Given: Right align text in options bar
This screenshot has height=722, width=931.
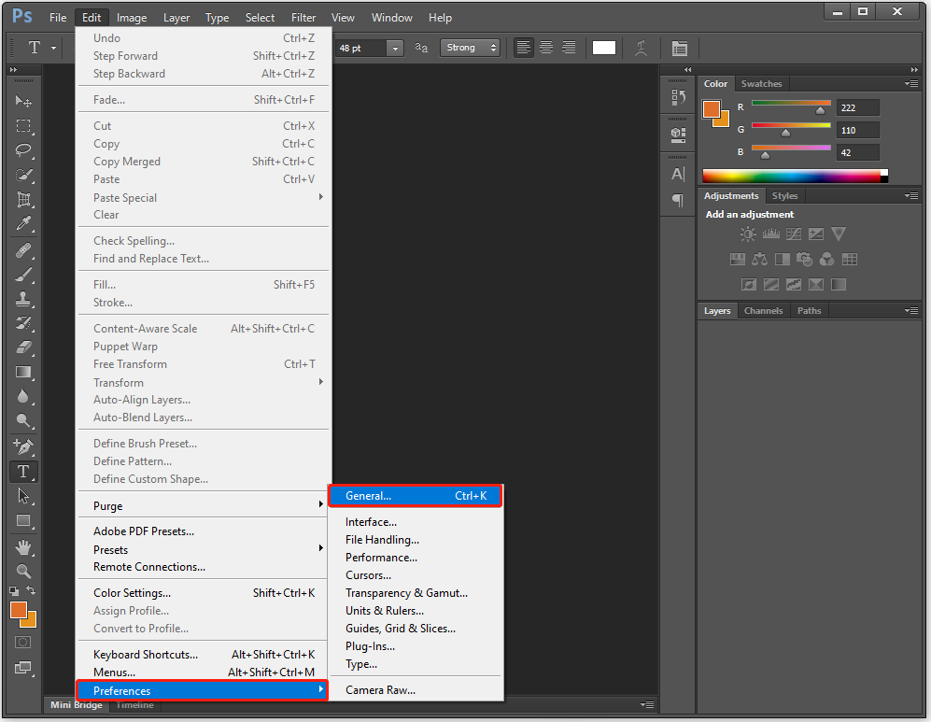Looking at the screenshot, I should coord(569,48).
